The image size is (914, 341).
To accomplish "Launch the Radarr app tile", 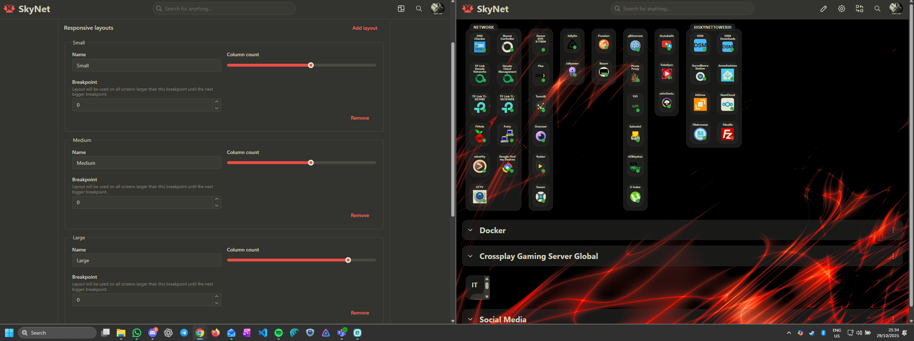I will tap(540, 165).
